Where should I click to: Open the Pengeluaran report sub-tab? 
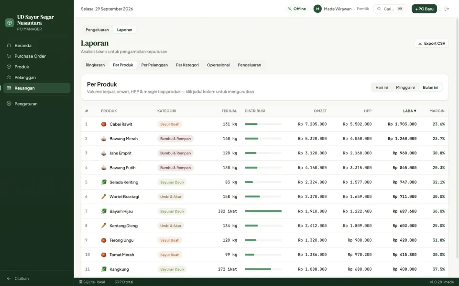(x=250, y=65)
